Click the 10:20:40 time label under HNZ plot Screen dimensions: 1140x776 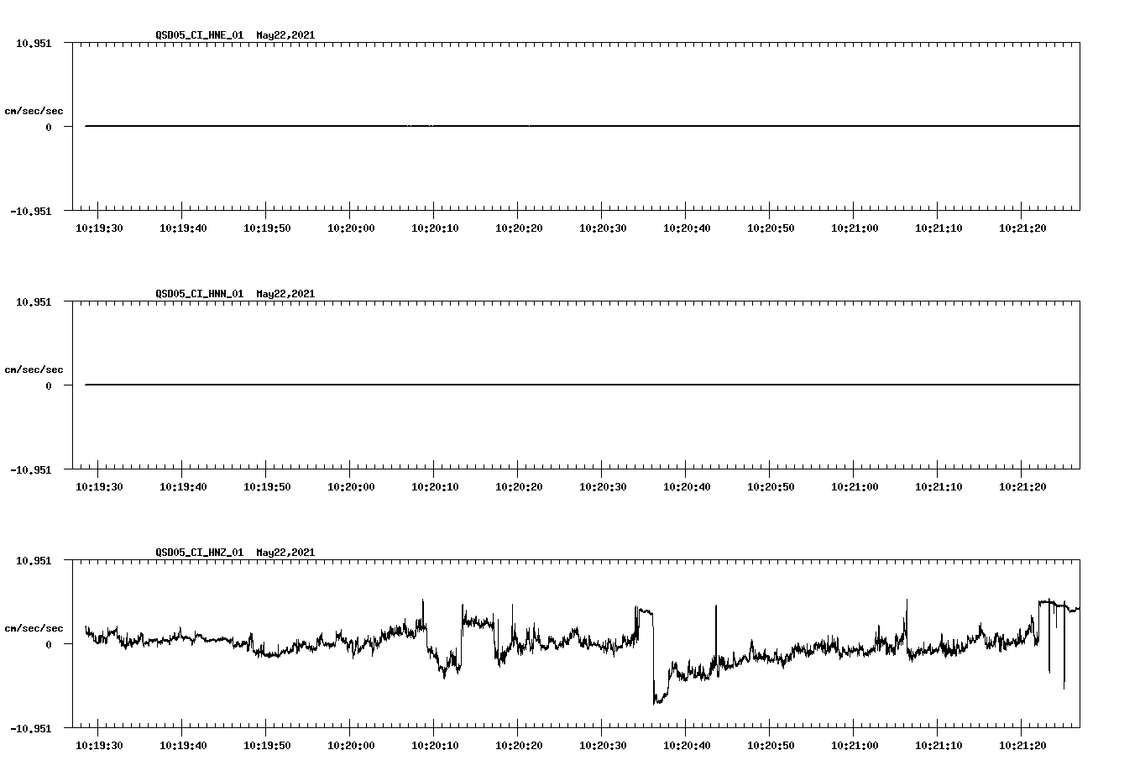pyautogui.click(x=687, y=745)
